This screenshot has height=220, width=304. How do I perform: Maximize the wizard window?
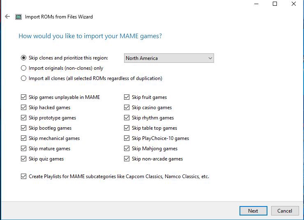(x=275, y=4)
